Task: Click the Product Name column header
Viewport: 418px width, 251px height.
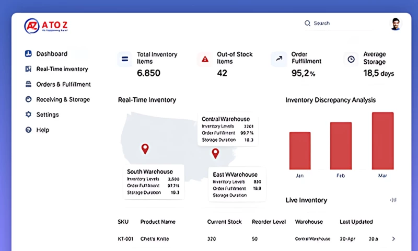Action: coord(158,222)
